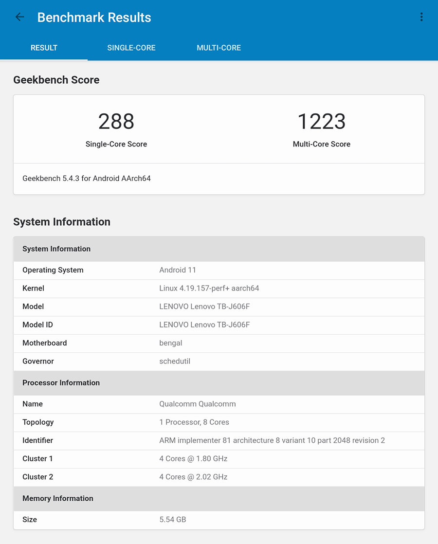438x544 pixels.
Task: Click the Processor Information section header
Action: tap(219, 383)
